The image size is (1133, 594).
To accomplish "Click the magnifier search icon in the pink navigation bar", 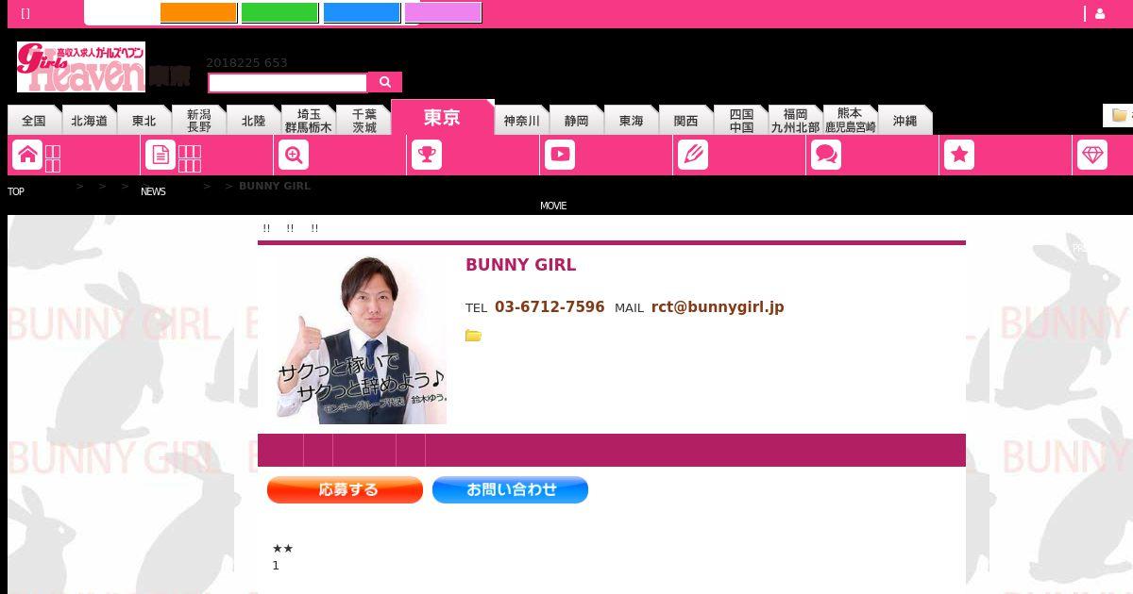I will pos(294,155).
